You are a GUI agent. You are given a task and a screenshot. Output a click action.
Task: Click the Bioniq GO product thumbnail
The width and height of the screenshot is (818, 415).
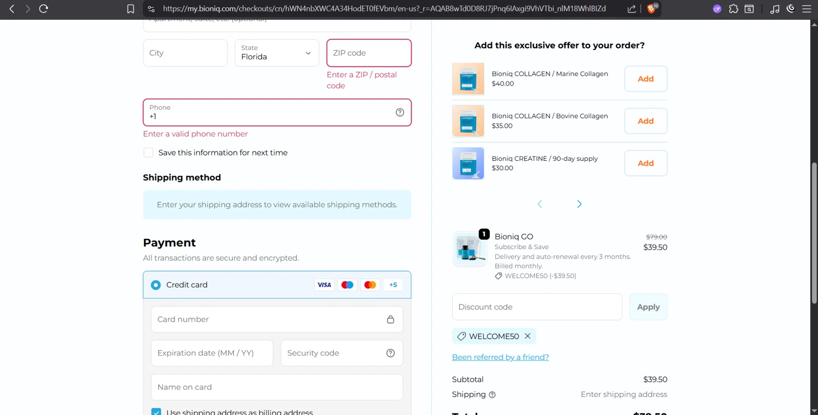pyautogui.click(x=470, y=249)
